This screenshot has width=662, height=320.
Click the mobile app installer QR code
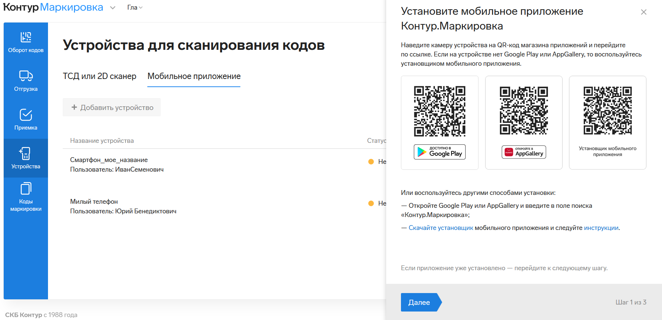tap(607, 110)
